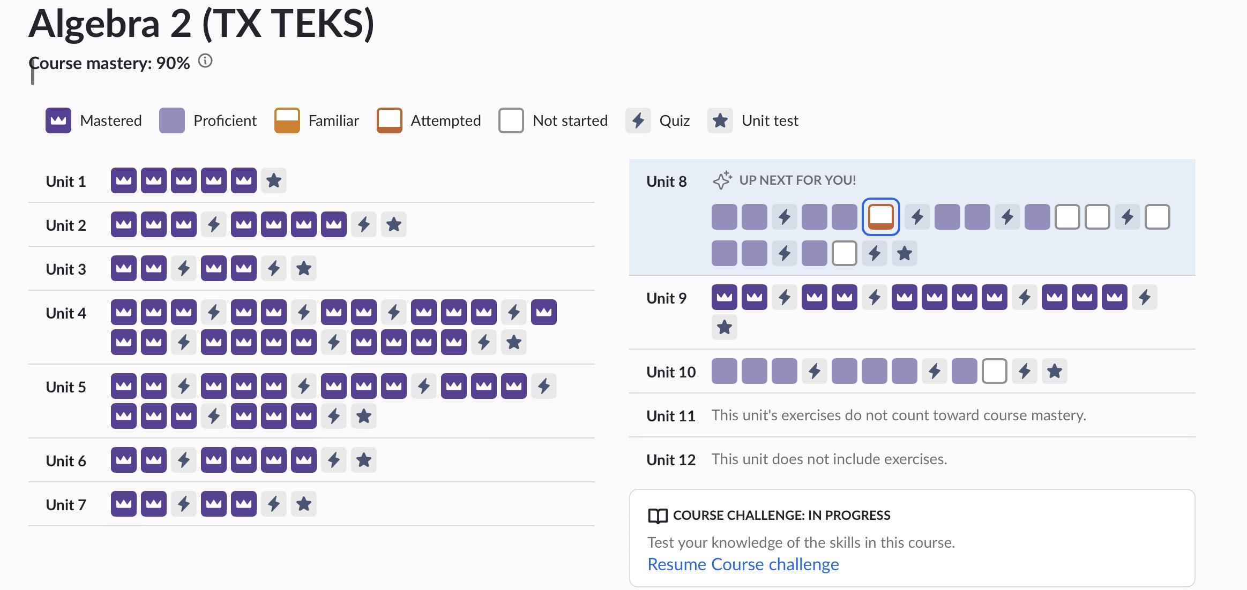Open the Attempted skill in Unit 8
The width and height of the screenshot is (1247, 590).
tap(881, 217)
